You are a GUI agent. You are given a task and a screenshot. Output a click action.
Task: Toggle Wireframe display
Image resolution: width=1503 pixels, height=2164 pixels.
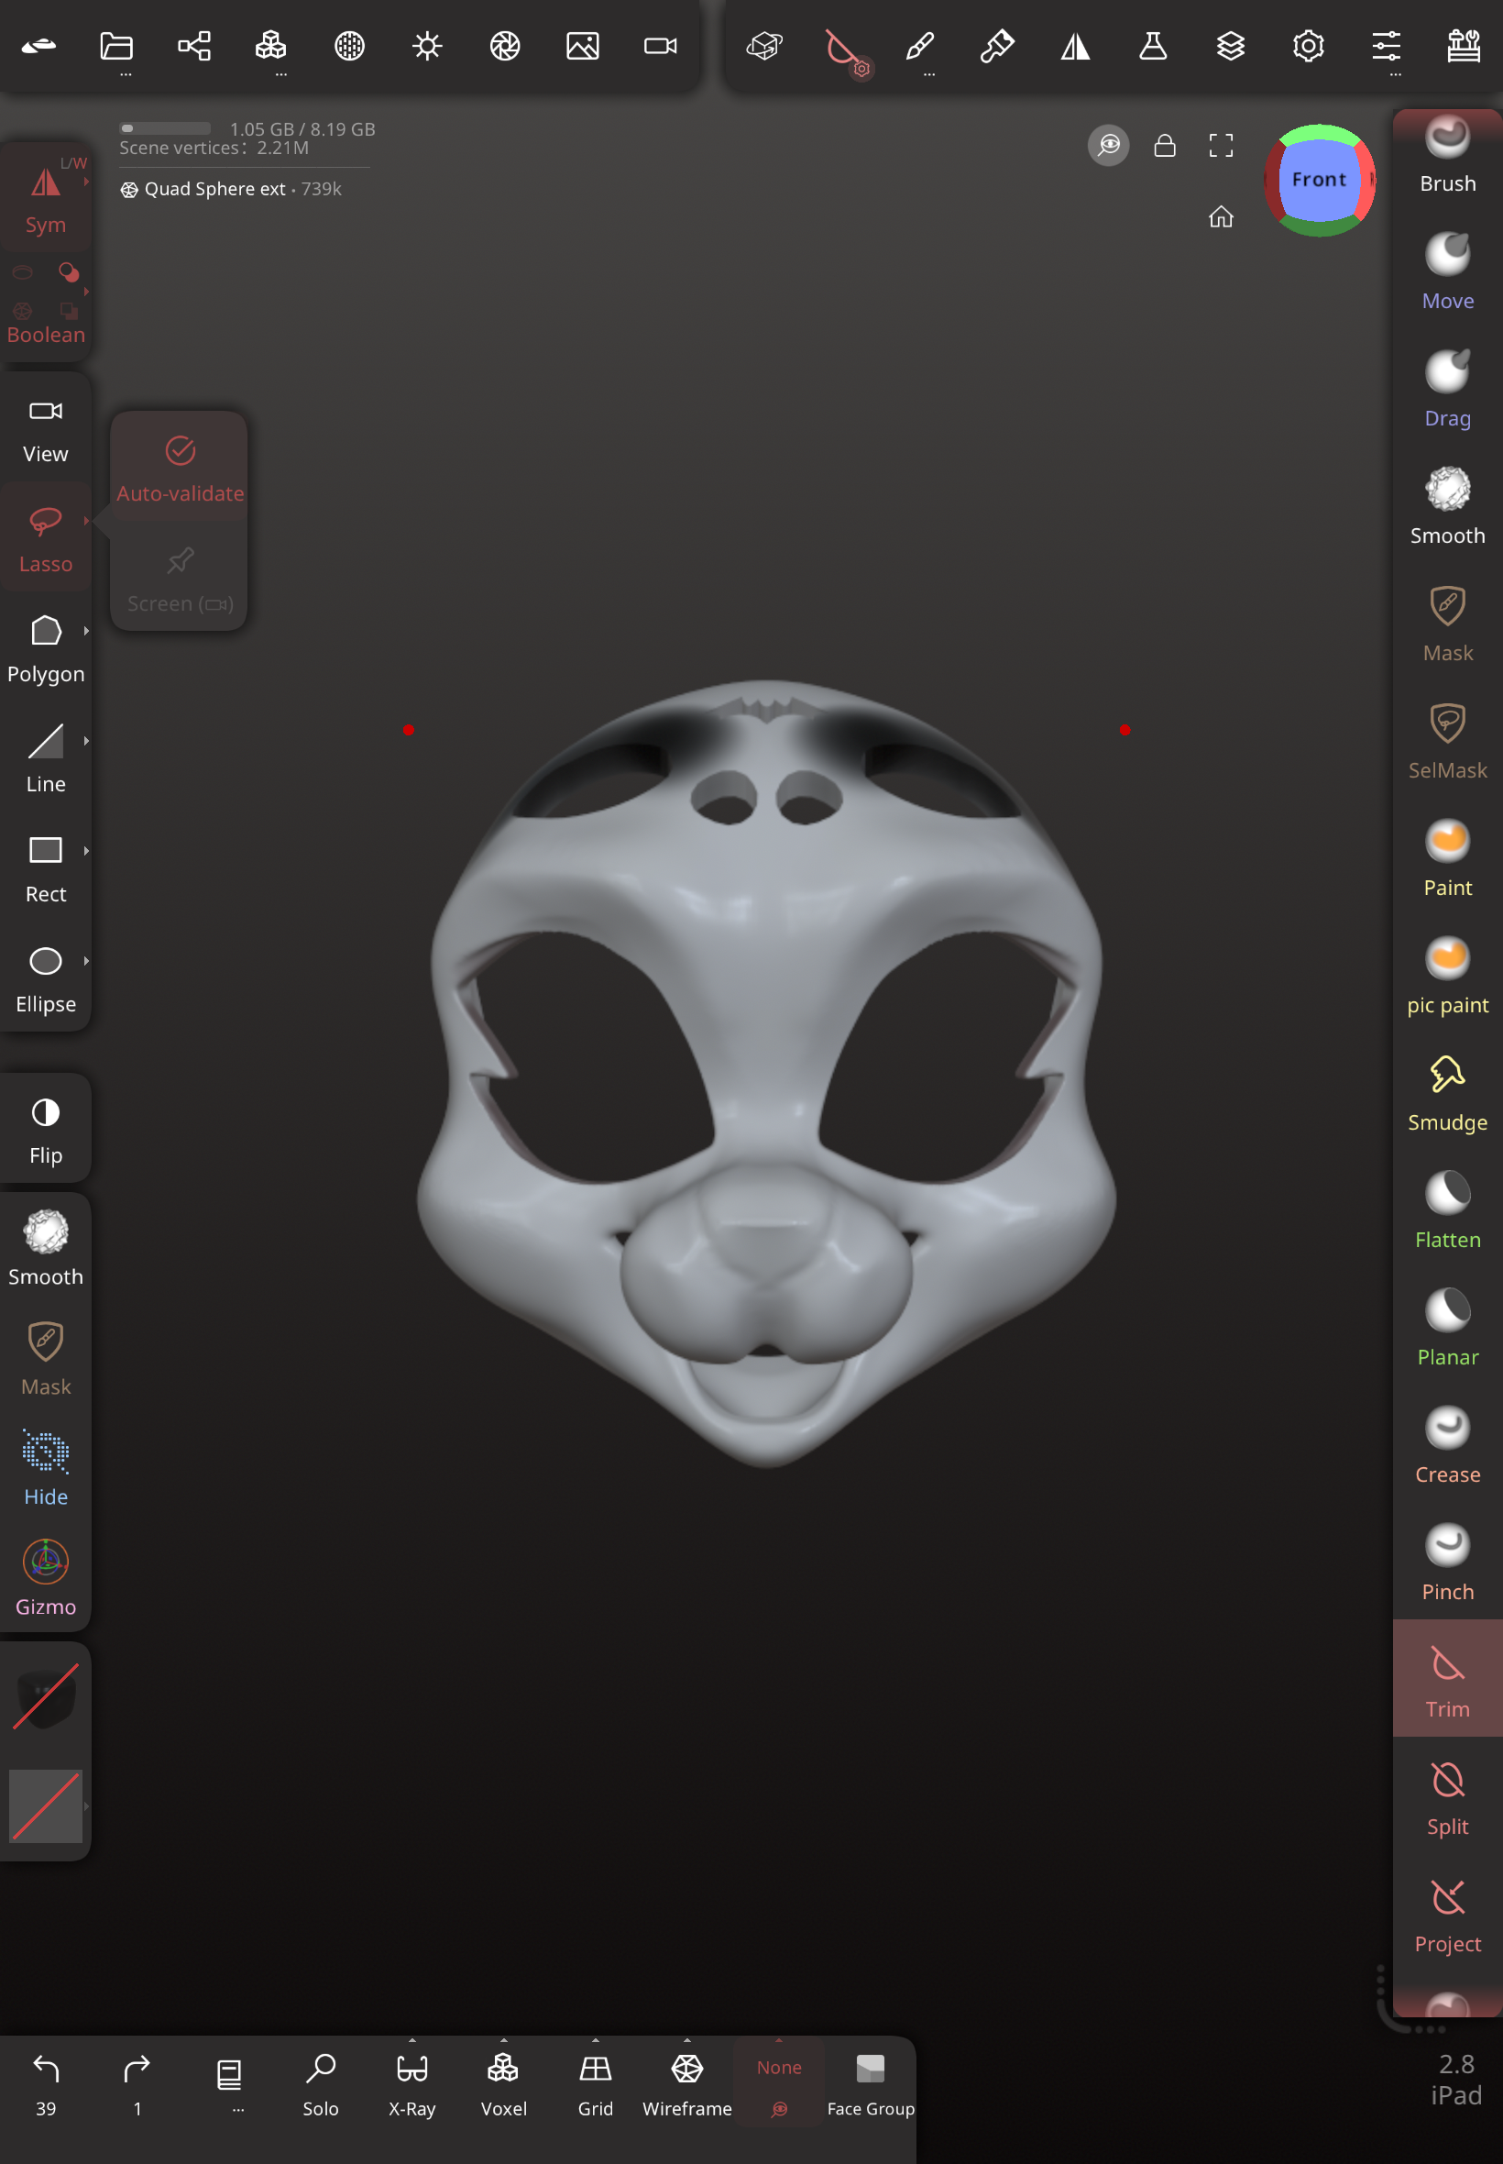(x=686, y=2082)
